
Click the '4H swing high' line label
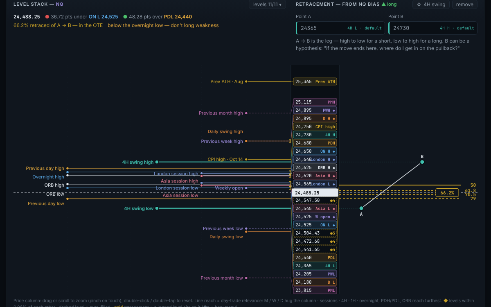click(138, 162)
